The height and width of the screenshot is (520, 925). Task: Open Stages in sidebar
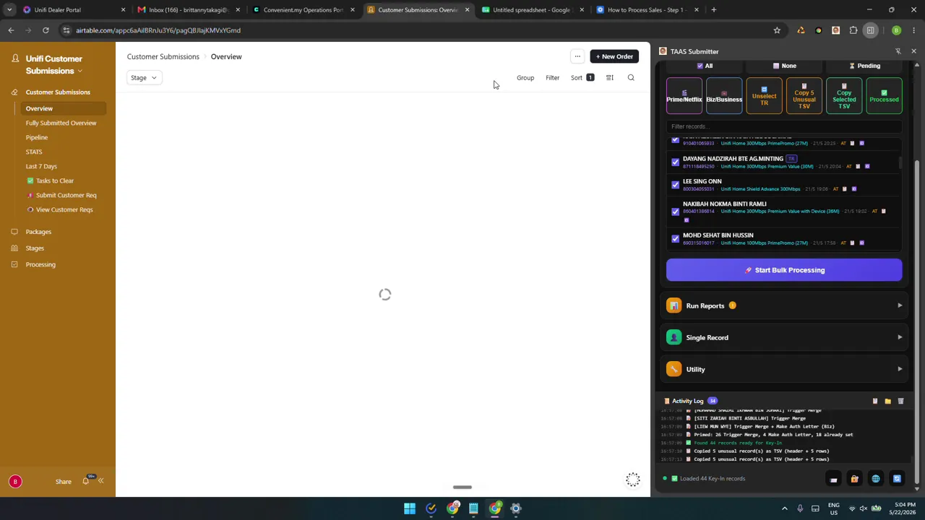(35, 248)
